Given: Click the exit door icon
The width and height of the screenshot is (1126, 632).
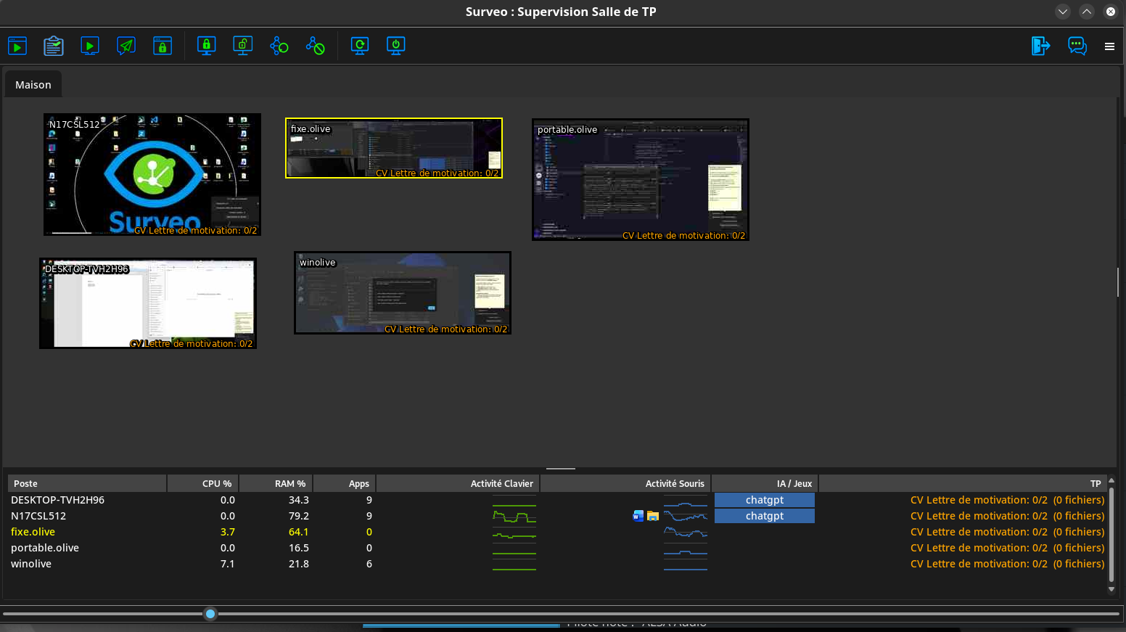Looking at the screenshot, I should click(1040, 46).
